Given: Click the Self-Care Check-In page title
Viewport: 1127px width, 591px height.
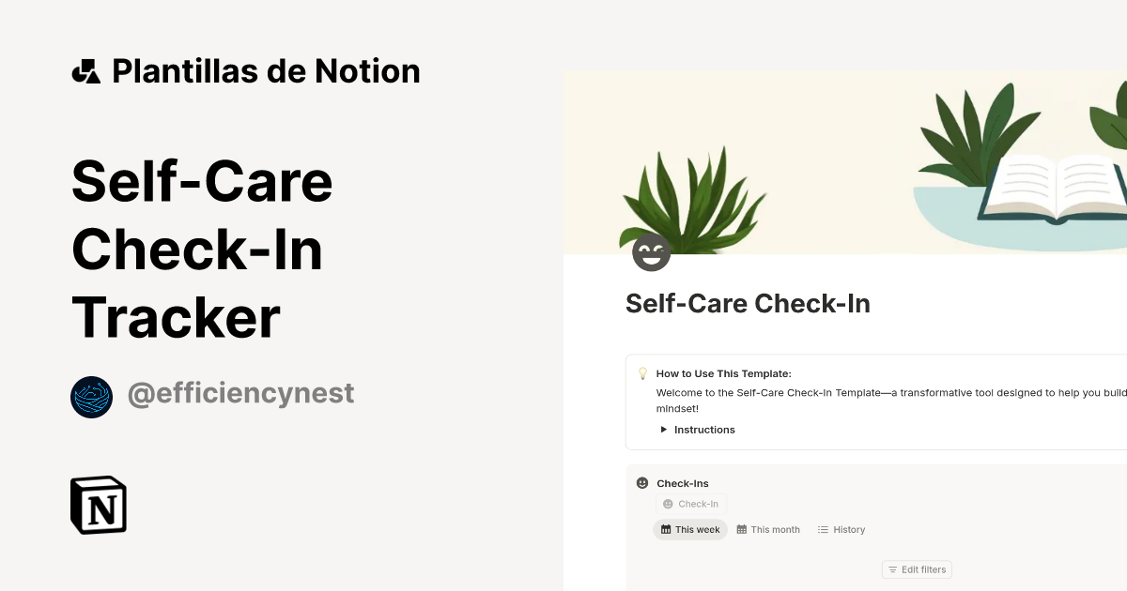Looking at the screenshot, I should point(748,303).
